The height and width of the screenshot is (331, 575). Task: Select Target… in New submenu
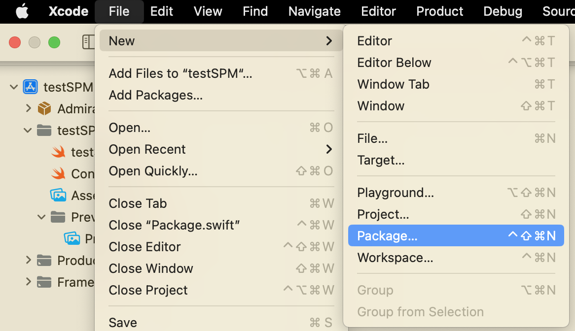point(456,160)
